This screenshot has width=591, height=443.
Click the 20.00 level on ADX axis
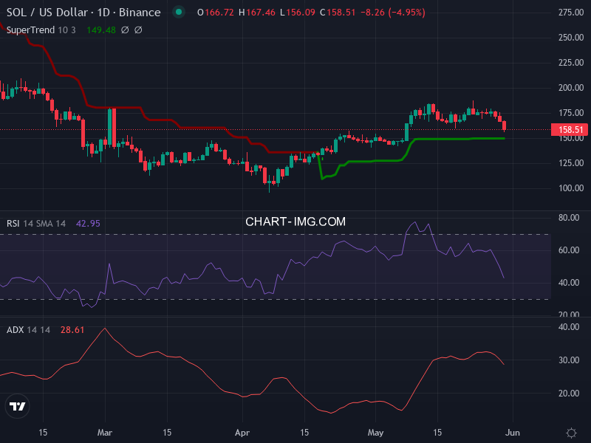(x=569, y=394)
